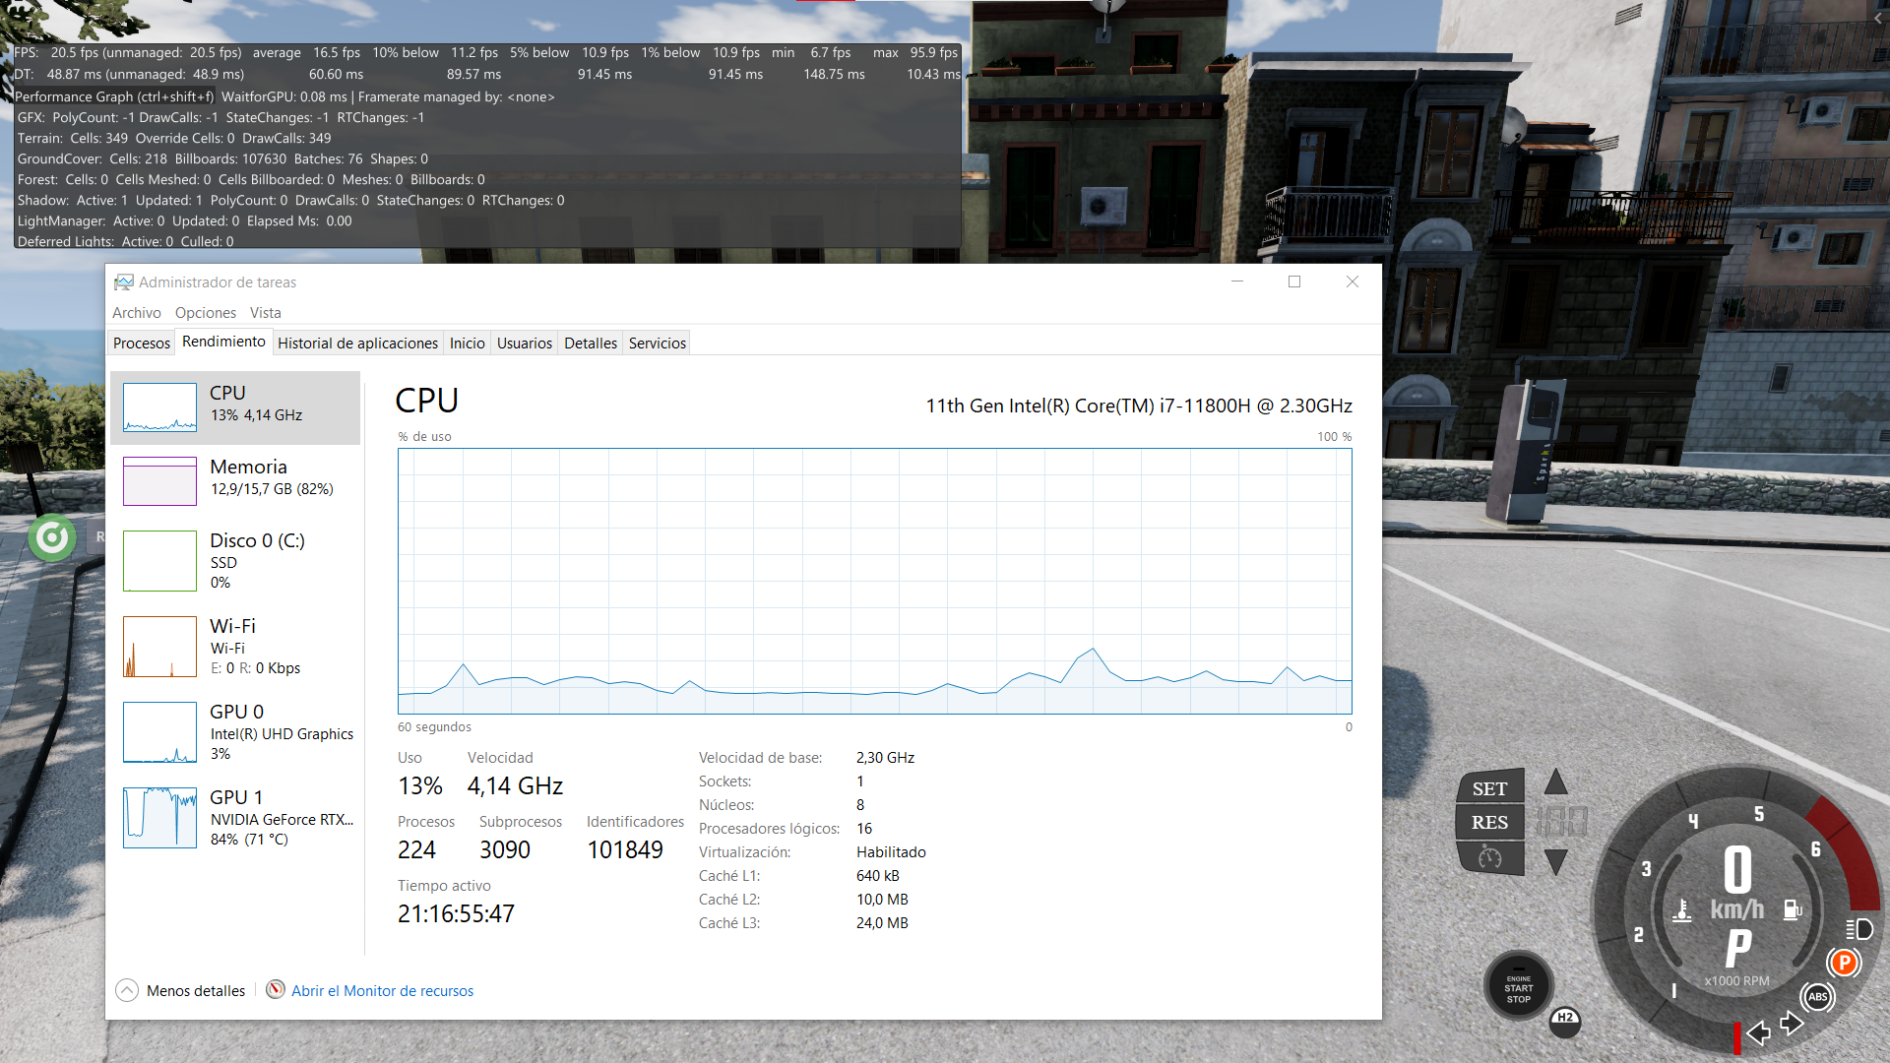The width and height of the screenshot is (1890, 1063).
Task: Click the H2 drivetrain mode indicator
Action: tap(1564, 1019)
